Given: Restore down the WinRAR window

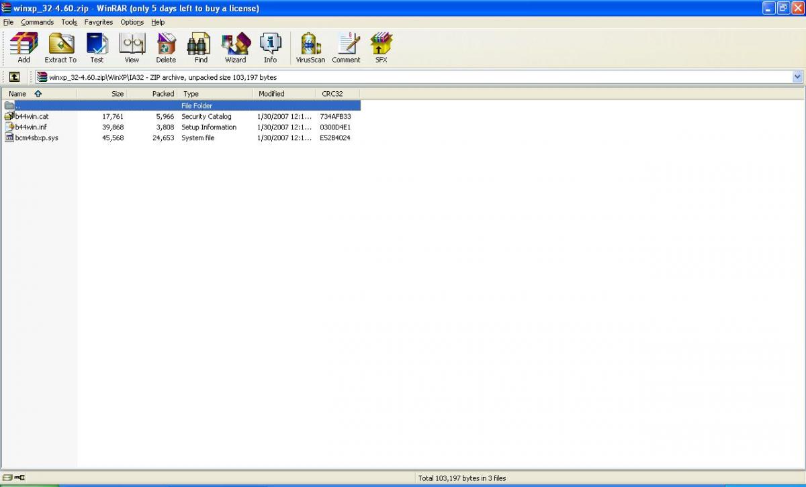Looking at the screenshot, I should click(x=783, y=8).
